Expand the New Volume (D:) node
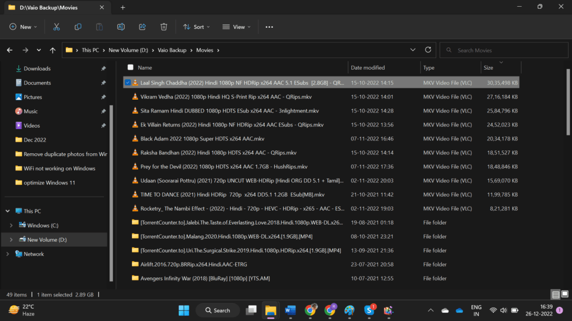 tap(11, 240)
